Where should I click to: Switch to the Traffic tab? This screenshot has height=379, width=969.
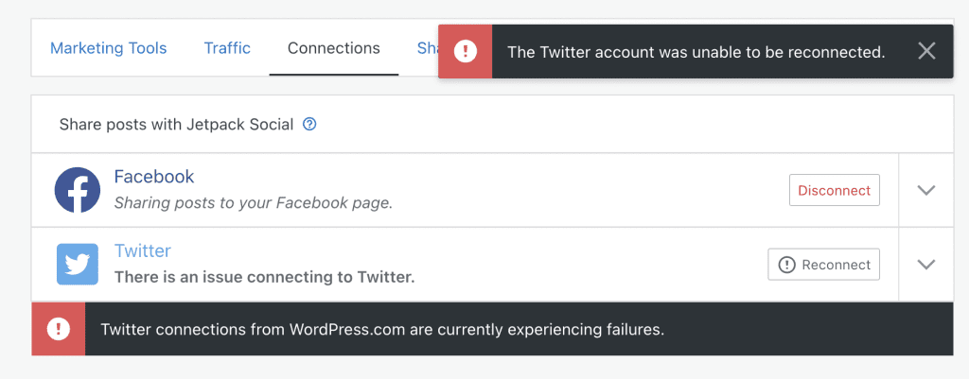pos(227,48)
